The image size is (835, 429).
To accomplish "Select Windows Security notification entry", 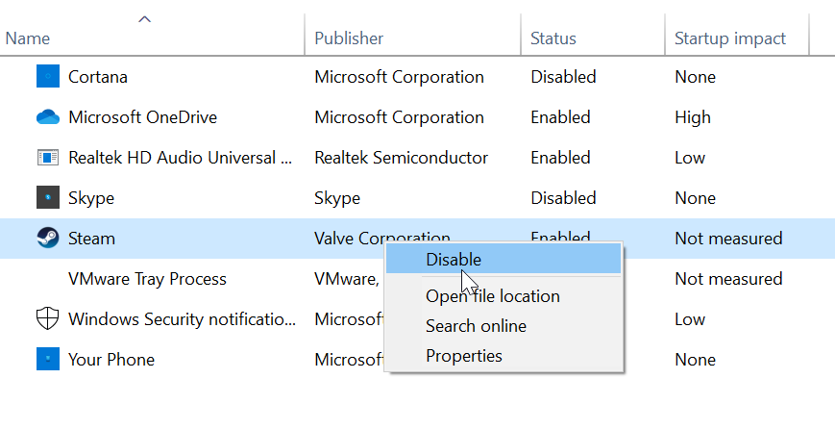I will pyautogui.click(x=182, y=319).
